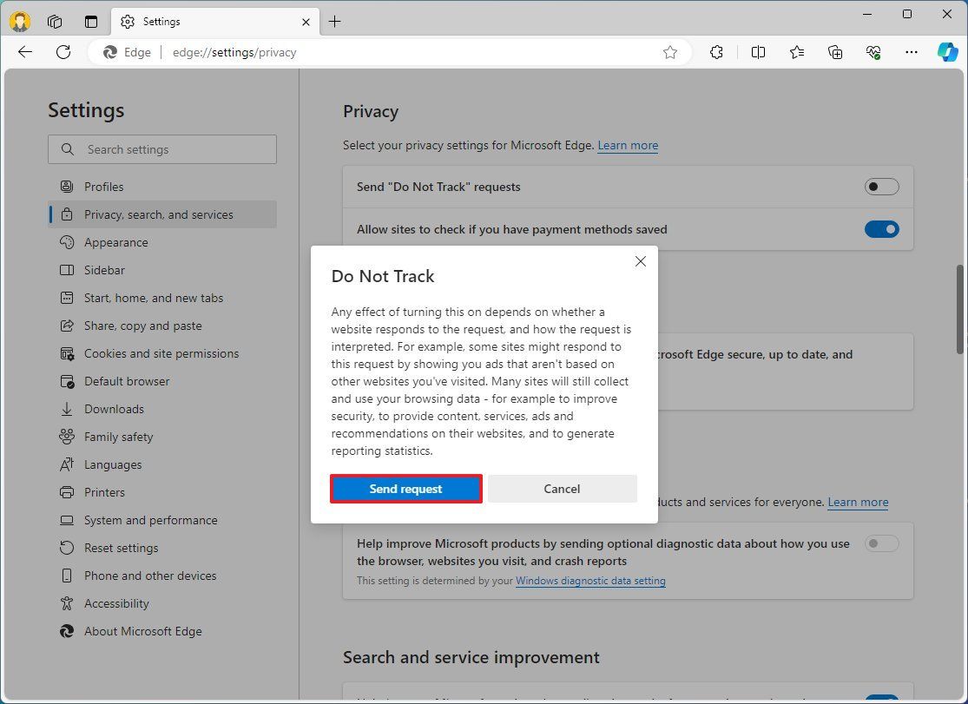
Task: Click the Favorites star icon in toolbar
Action: tap(797, 52)
